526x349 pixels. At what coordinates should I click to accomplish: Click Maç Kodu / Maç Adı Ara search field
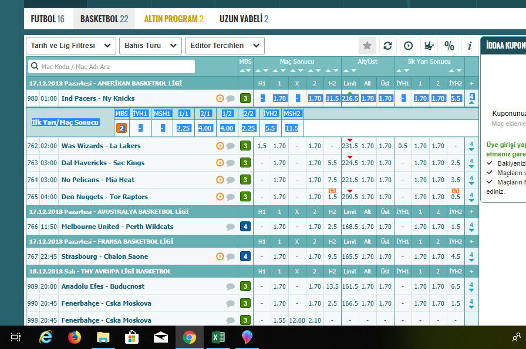(x=112, y=67)
